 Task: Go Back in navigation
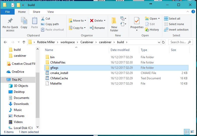[x=5, y=42]
